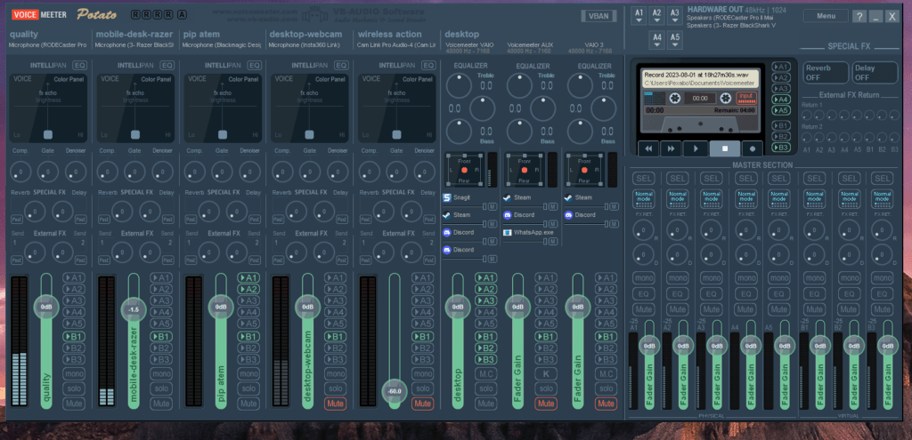
Task: Open the A5 hardware out device list
Action: point(675,40)
